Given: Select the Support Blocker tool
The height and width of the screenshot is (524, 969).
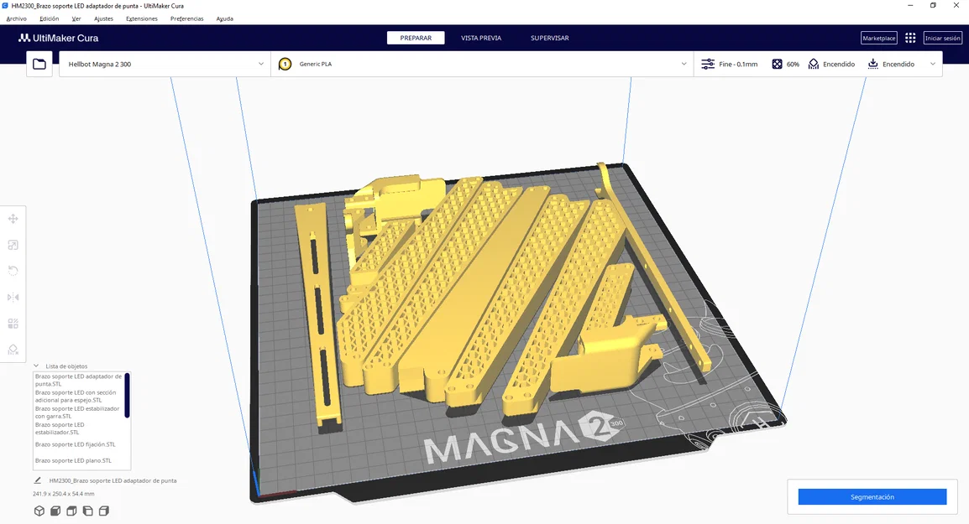Looking at the screenshot, I should [13, 350].
